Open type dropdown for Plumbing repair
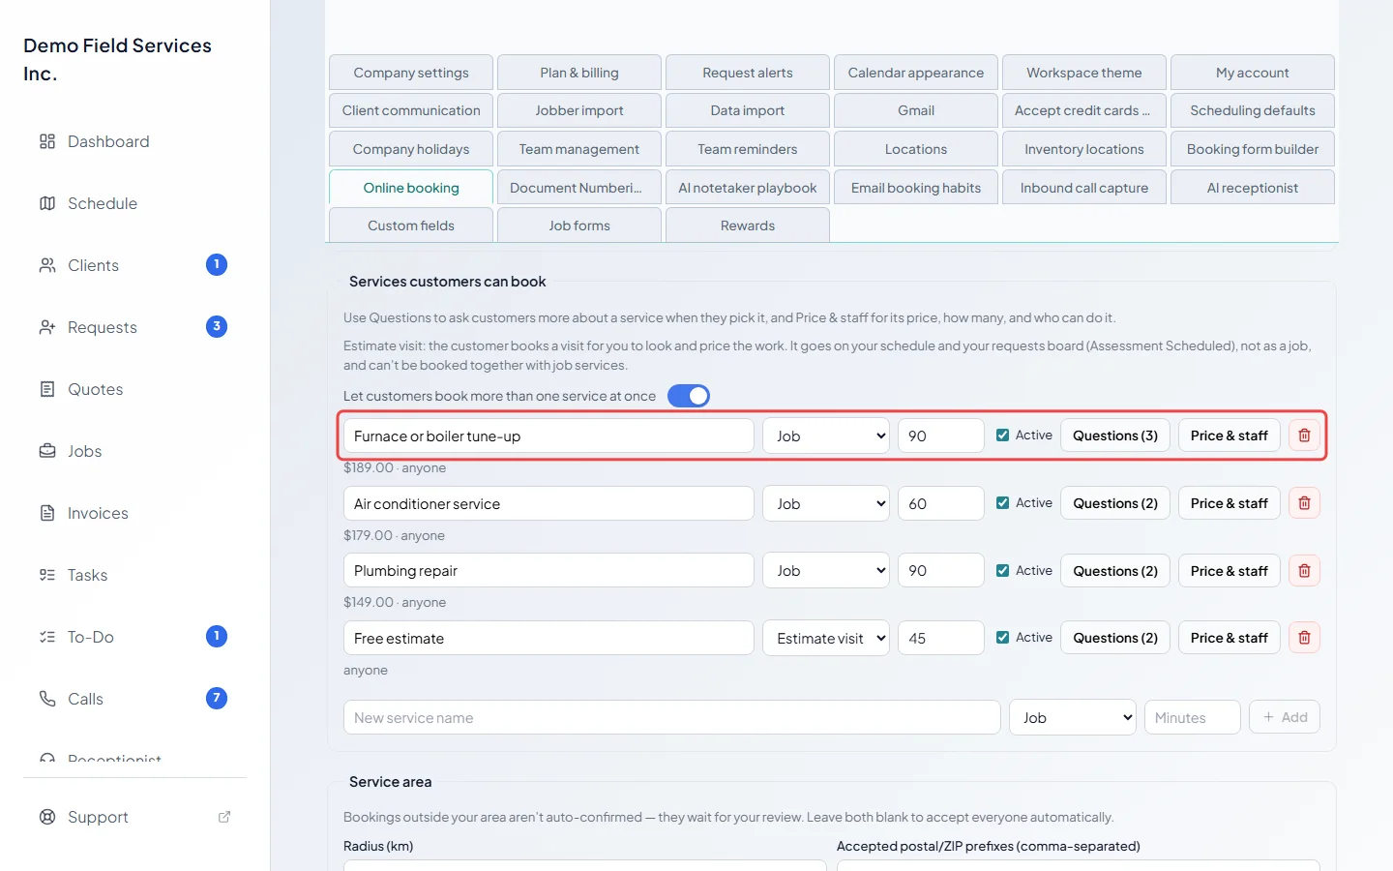Image resolution: width=1393 pixels, height=871 pixels. click(826, 571)
